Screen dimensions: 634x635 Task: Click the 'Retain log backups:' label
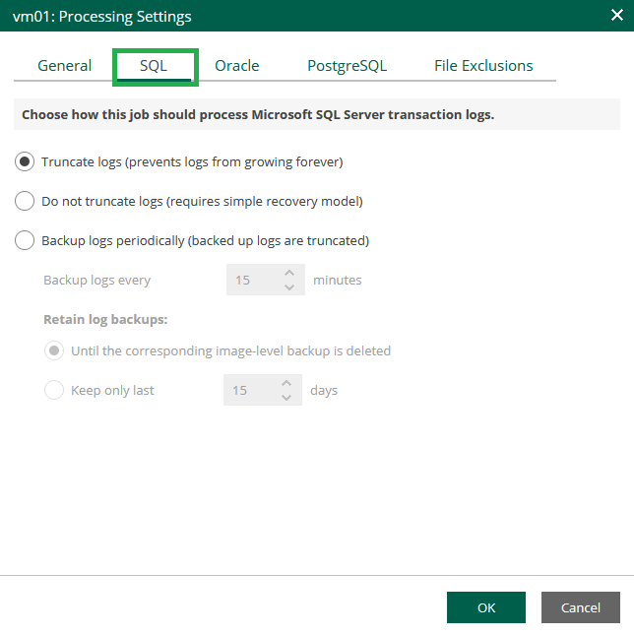click(x=105, y=320)
